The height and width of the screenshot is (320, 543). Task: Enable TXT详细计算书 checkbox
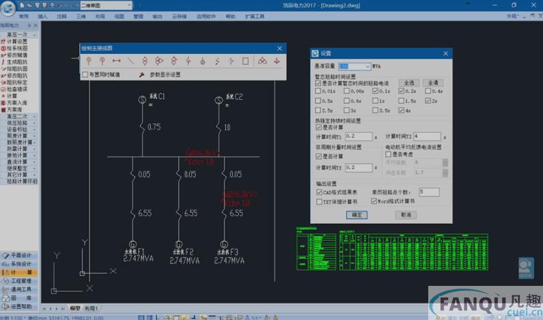(x=319, y=202)
